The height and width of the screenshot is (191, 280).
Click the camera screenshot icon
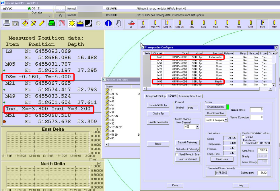tap(15, 24)
